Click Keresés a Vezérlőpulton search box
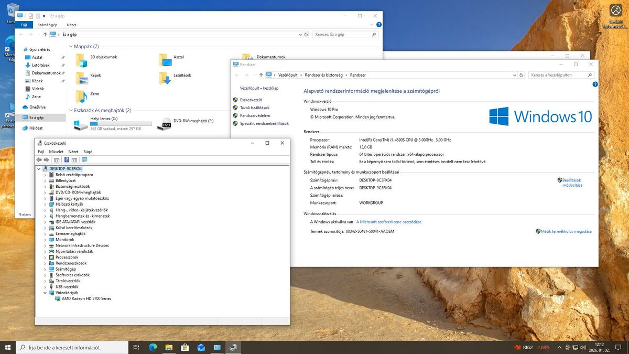This screenshot has width=629, height=354. click(560, 75)
